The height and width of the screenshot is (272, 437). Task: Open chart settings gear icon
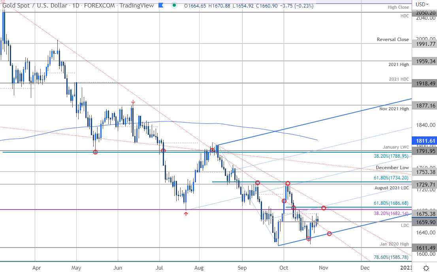(x=426, y=268)
